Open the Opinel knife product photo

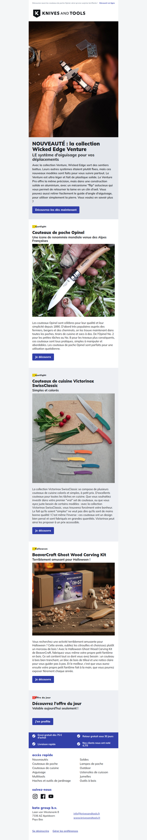point(73,280)
